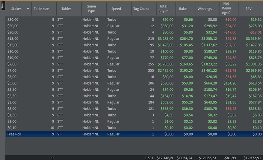This screenshot has height=160, width=263.
Task: Click the $3 285,00 total buy-in cell
Action: click(166, 39)
